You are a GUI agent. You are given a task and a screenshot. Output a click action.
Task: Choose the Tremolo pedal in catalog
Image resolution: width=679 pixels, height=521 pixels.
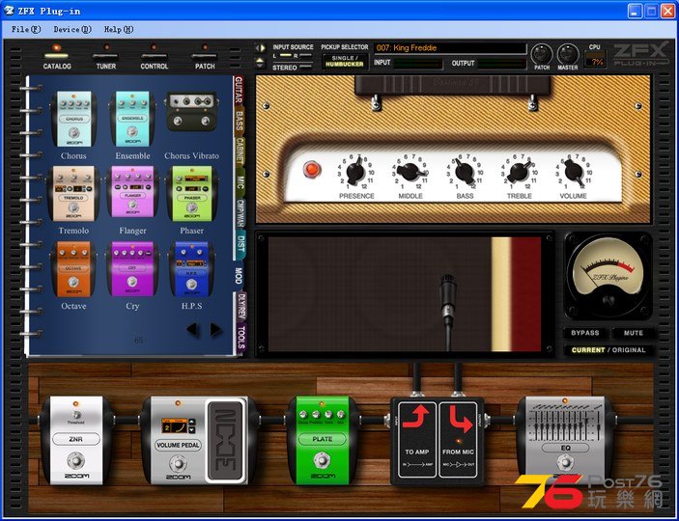click(x=73, y=193)
